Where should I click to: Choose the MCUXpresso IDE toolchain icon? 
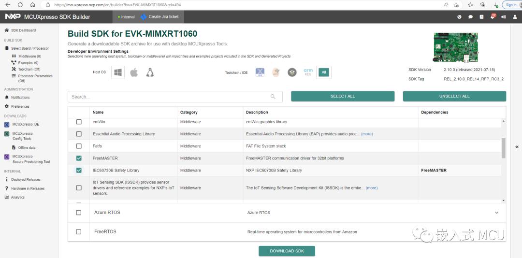click(260, 72)
